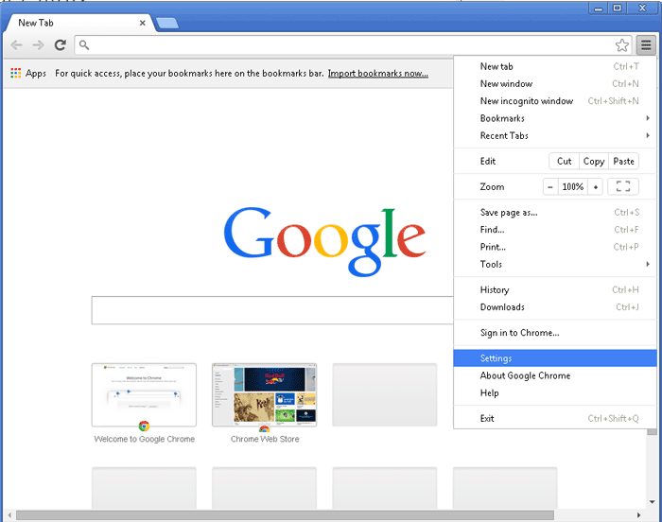
Task: Click the Forward navigation arrow
Action: click(39, 44)
